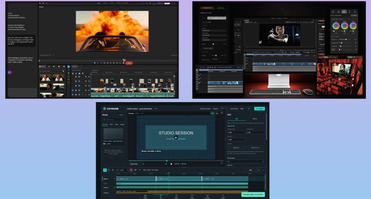Open Output in Cutroom bottom navigation

click(x=223, y=196)
